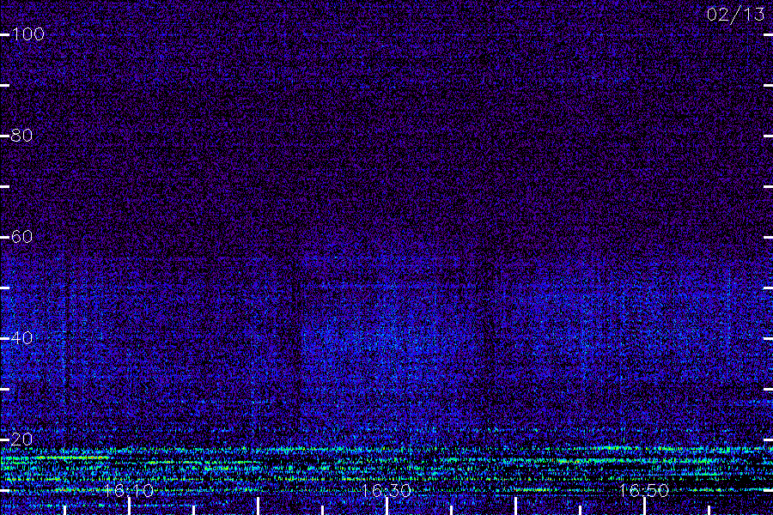Screen dimensions: 773x515
Task: Click the 60 frequency axis label
Action: pyautogui.click(x=22, y=237)
